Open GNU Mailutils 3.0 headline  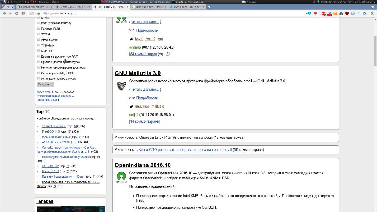click(x=138, y=73)
